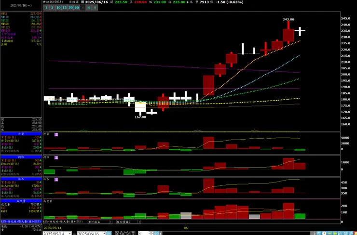The width and height of the screenshot is (357, 235).
Task: Select the 10-minute timeframe button
Action: [58, 8]
